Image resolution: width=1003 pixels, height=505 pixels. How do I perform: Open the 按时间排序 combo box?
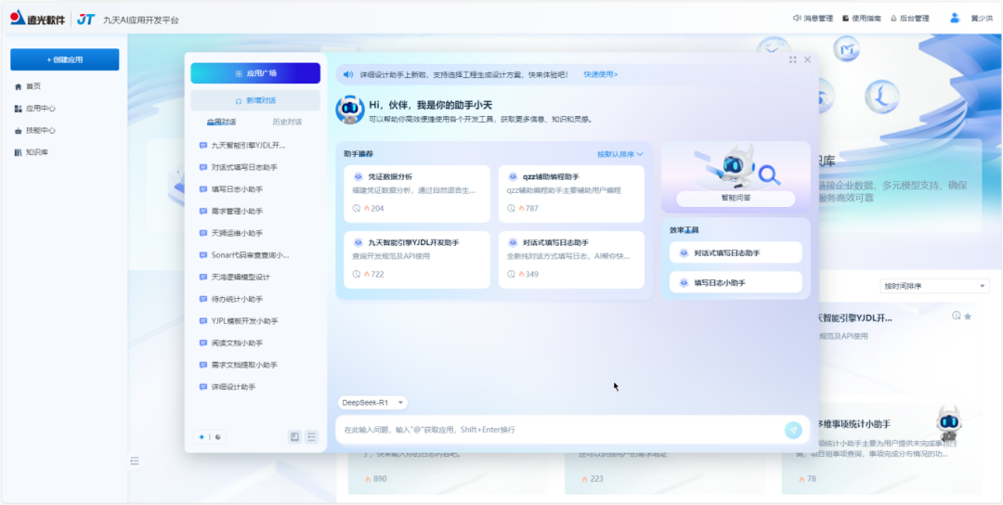click(x=933, y=286)
